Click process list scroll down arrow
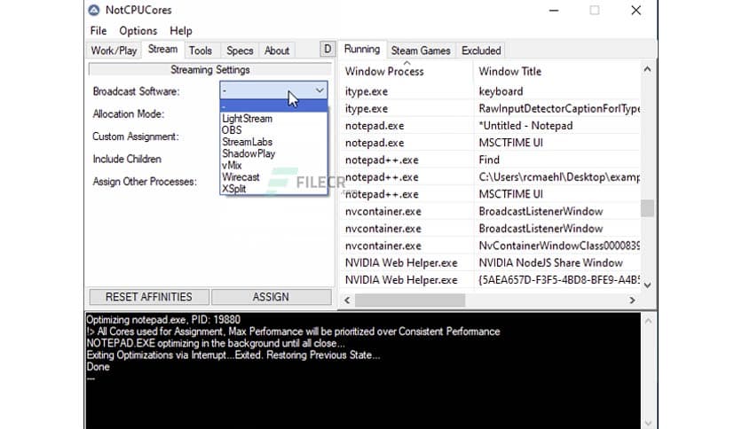742x429 pixels. click(647, 285)
